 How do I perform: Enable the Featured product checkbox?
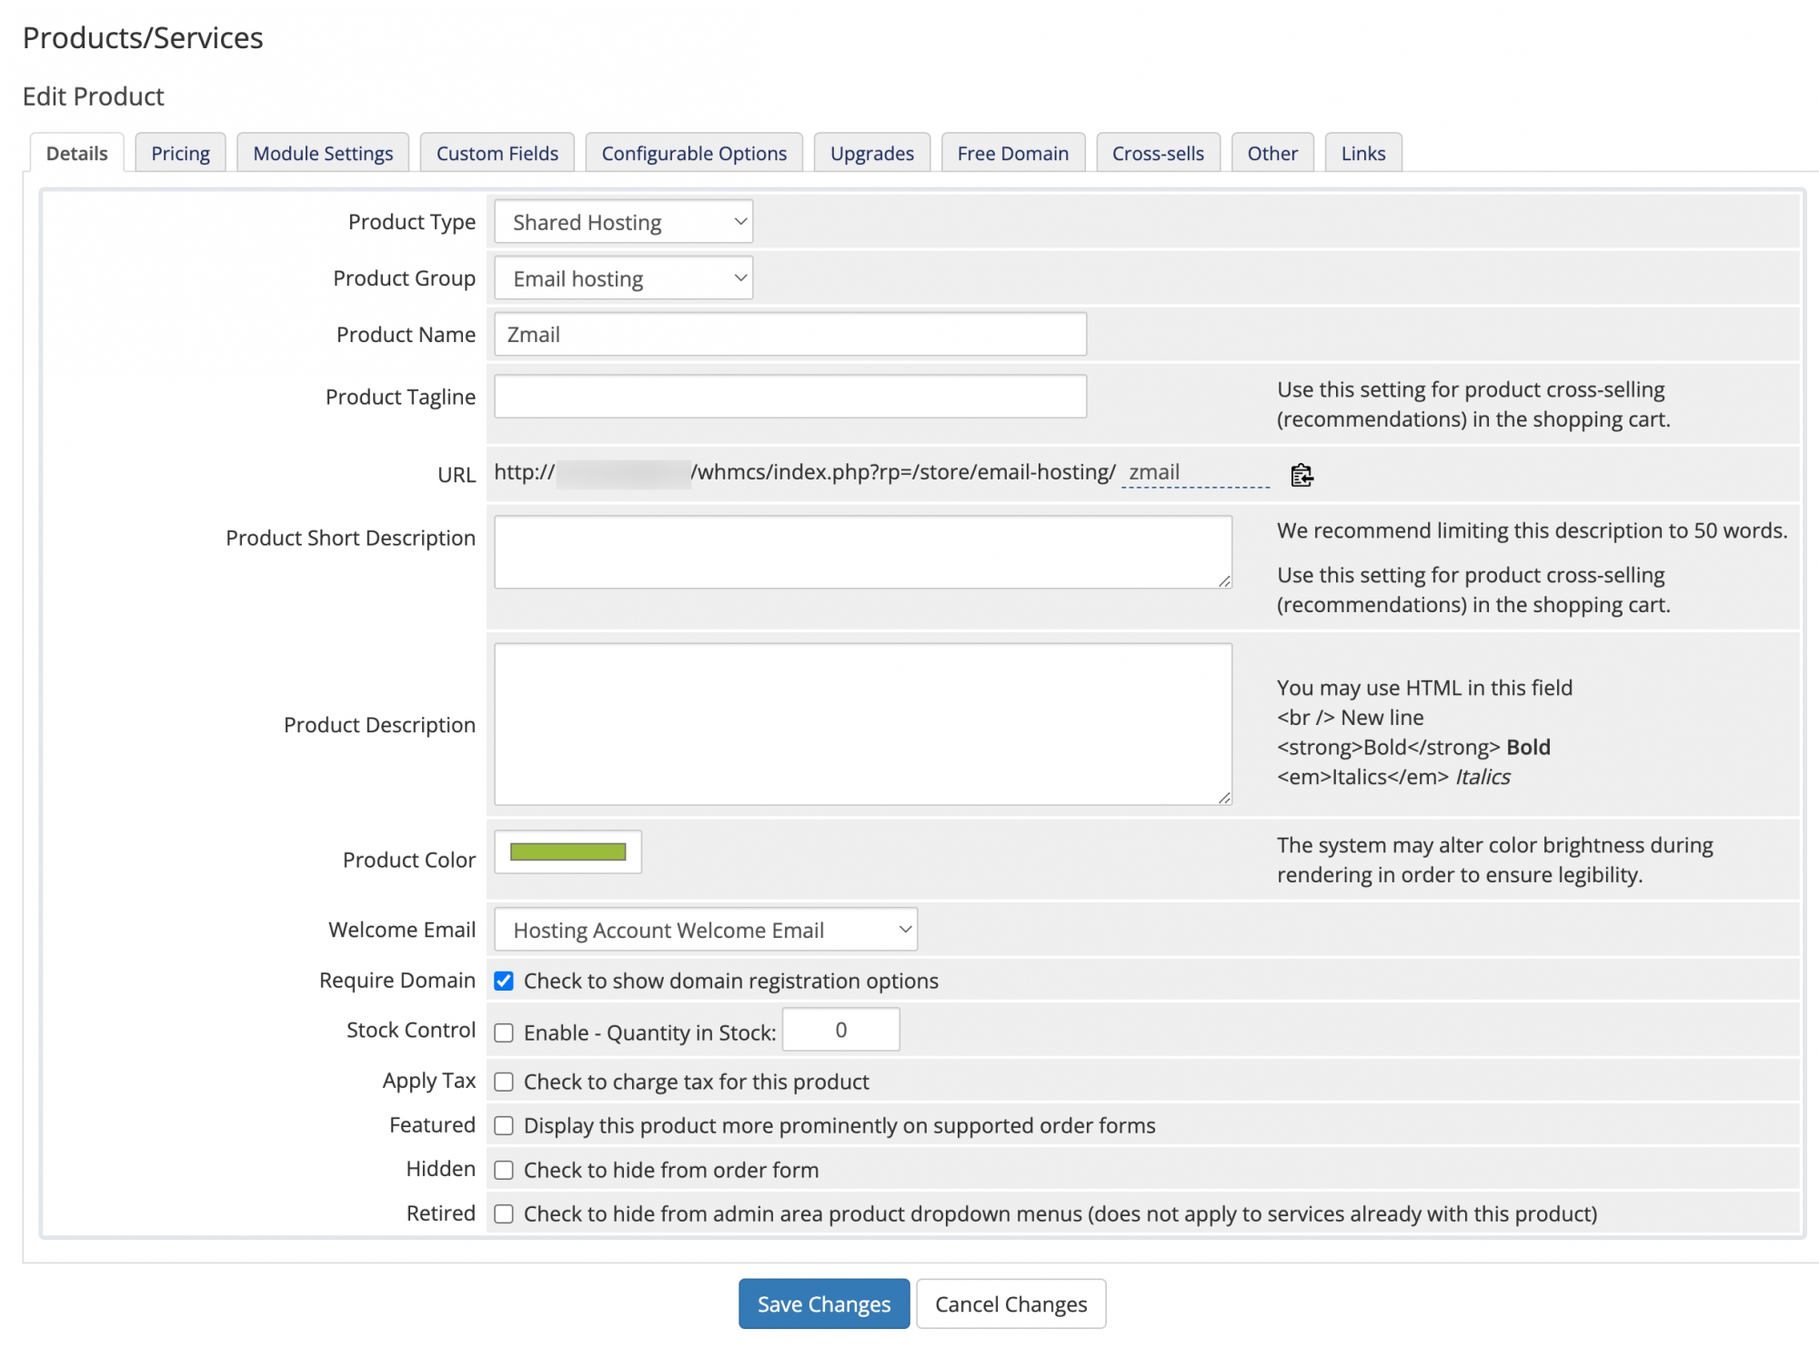(x=505, y=1125)
